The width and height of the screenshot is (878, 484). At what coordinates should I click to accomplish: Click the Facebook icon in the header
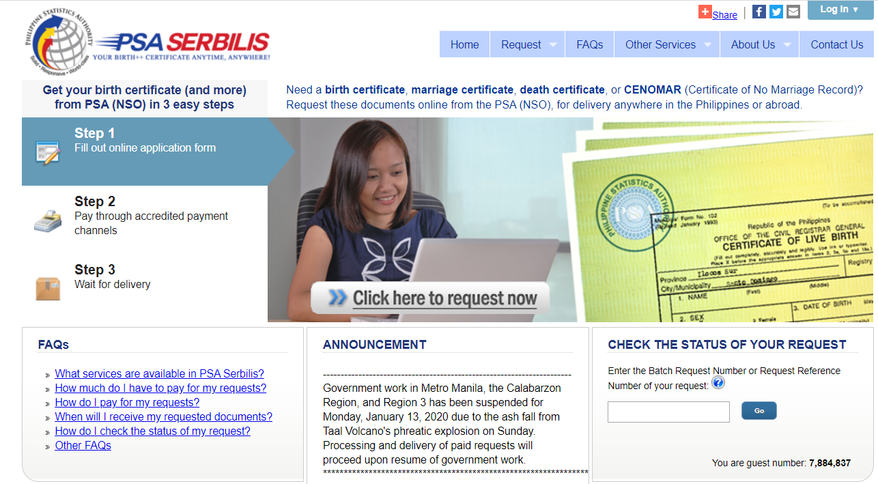[x=759, y=11]
